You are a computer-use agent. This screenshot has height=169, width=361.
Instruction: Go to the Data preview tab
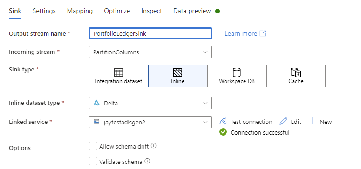[x=192, y=11]
